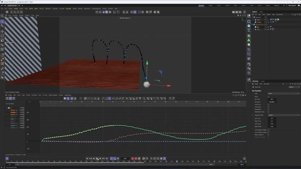Click the timeline playhead marker
Screen dimensions: 301x169
177,161
